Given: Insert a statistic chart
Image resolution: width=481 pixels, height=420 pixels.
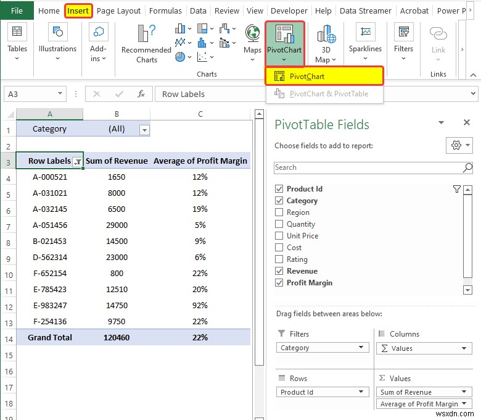Looking at the screenshot, I should (205, 43).
